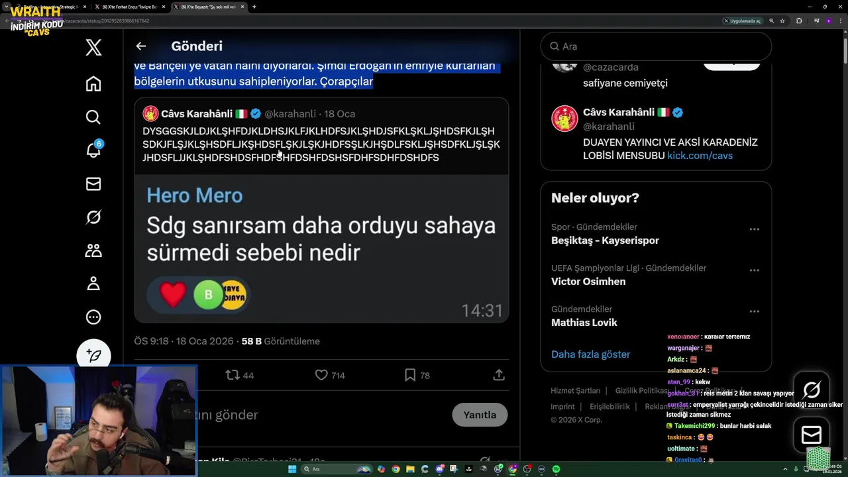Image resolution: width=848 pixels, height=477 pixels.
Task: Open Profile person icon in sidebar
Action: [93, 284]
